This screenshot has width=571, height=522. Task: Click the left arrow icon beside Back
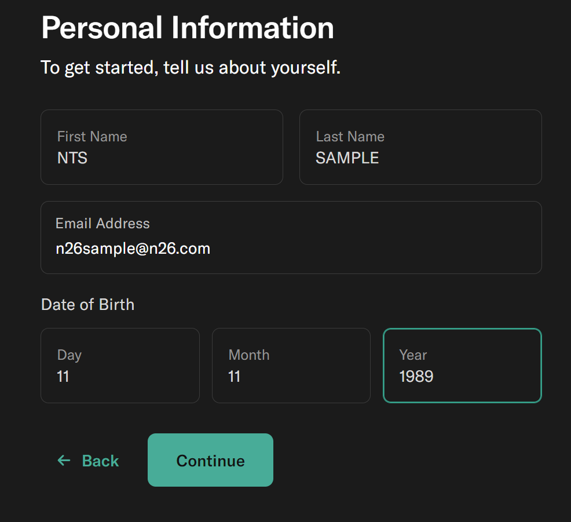coord(64,461)
